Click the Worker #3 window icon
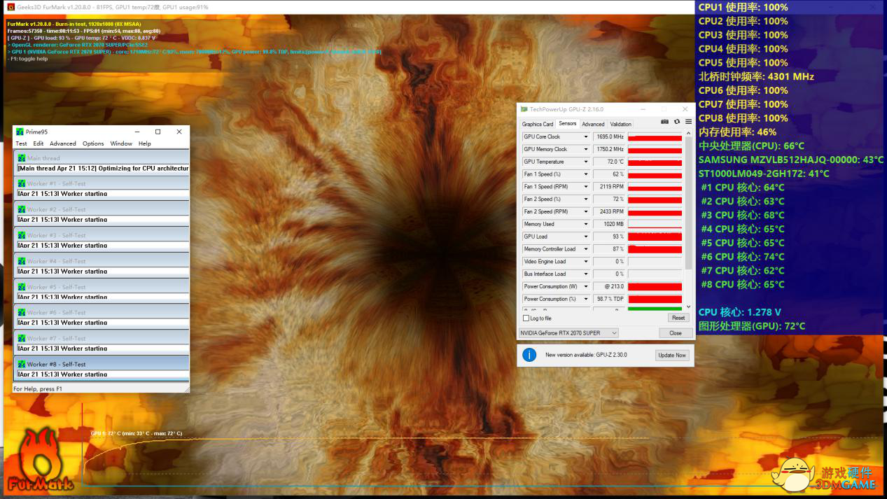Viewport: 887px width, 499px height. (22, 235)
